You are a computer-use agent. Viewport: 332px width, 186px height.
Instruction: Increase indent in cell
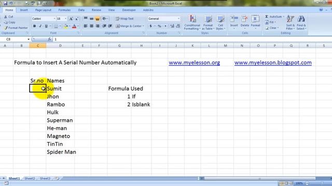pos(110,26)
